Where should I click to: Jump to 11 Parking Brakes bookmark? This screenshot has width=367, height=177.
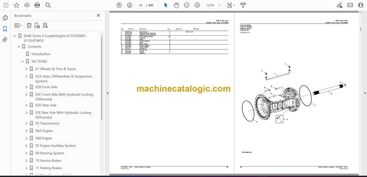(x=49, y=168)
